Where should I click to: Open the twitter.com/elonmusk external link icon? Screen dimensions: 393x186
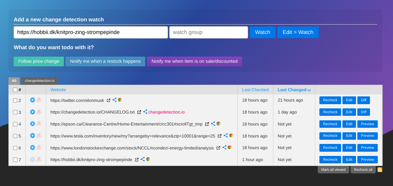point(109,100)
